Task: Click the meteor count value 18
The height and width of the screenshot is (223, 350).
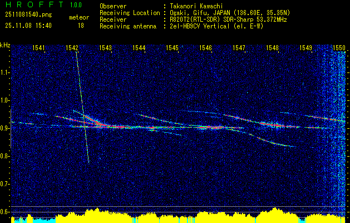Action: point(81,26)
